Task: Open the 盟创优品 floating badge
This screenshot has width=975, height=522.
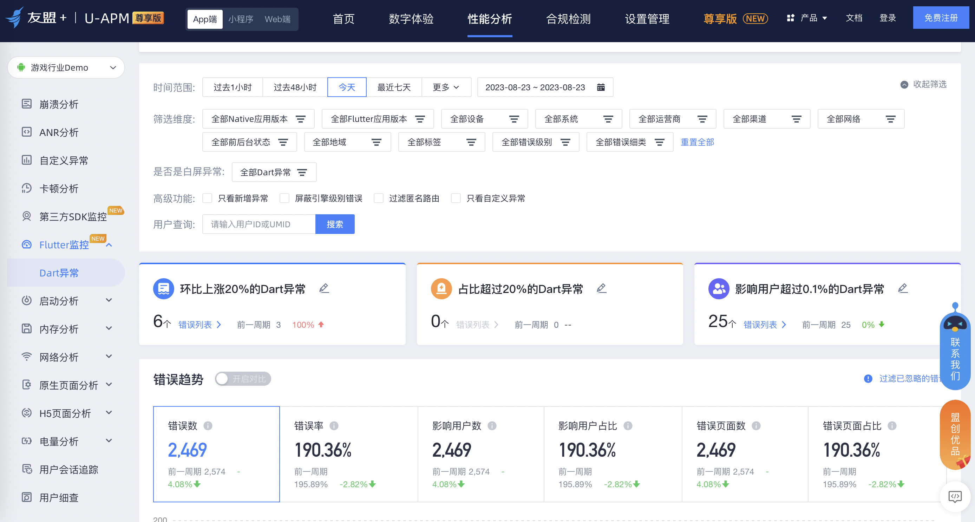Action: pos(955,434)
